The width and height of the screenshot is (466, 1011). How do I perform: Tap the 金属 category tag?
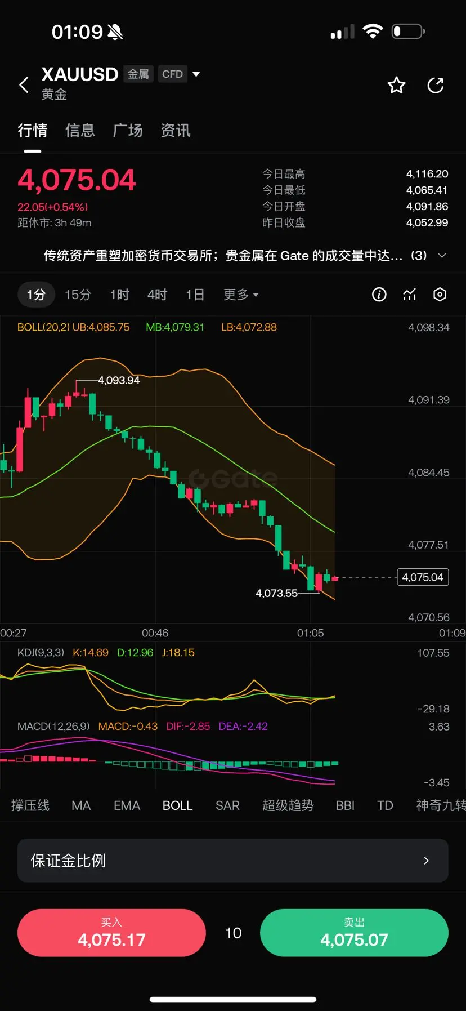coord(138,74)
